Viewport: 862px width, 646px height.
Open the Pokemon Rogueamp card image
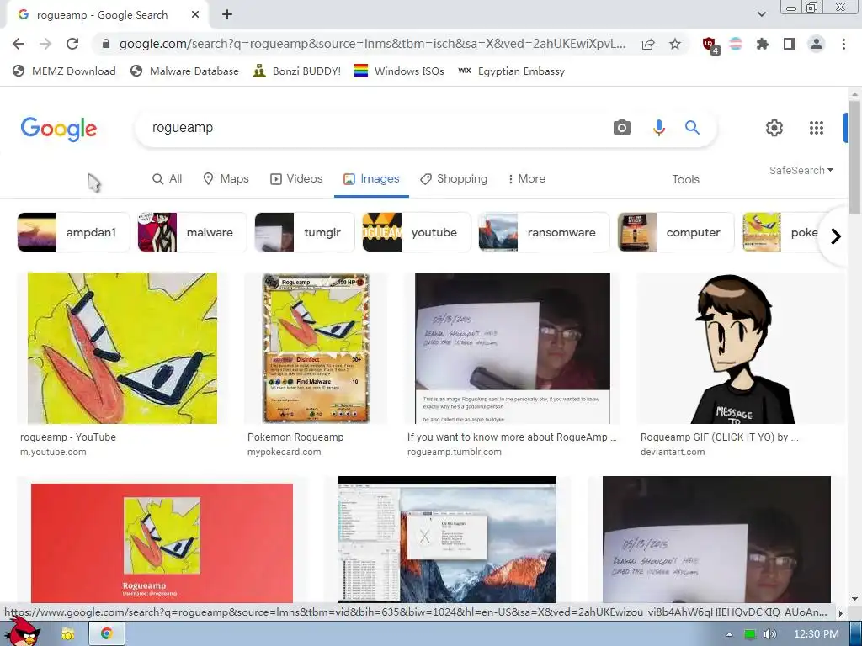pos(317,348)
